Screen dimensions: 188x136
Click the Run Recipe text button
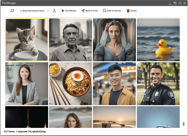[70, 11]
